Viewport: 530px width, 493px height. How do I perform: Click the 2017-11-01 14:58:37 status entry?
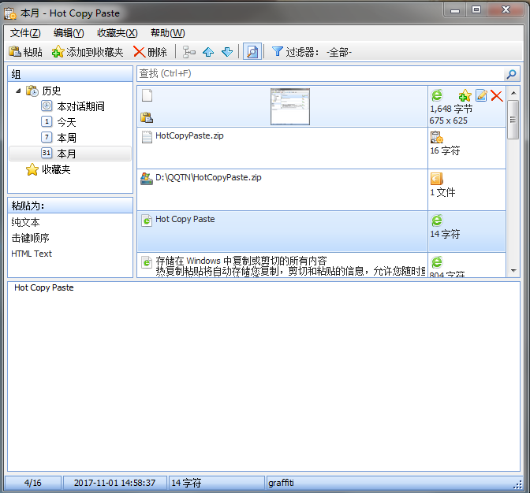click(x=114, y=483)
